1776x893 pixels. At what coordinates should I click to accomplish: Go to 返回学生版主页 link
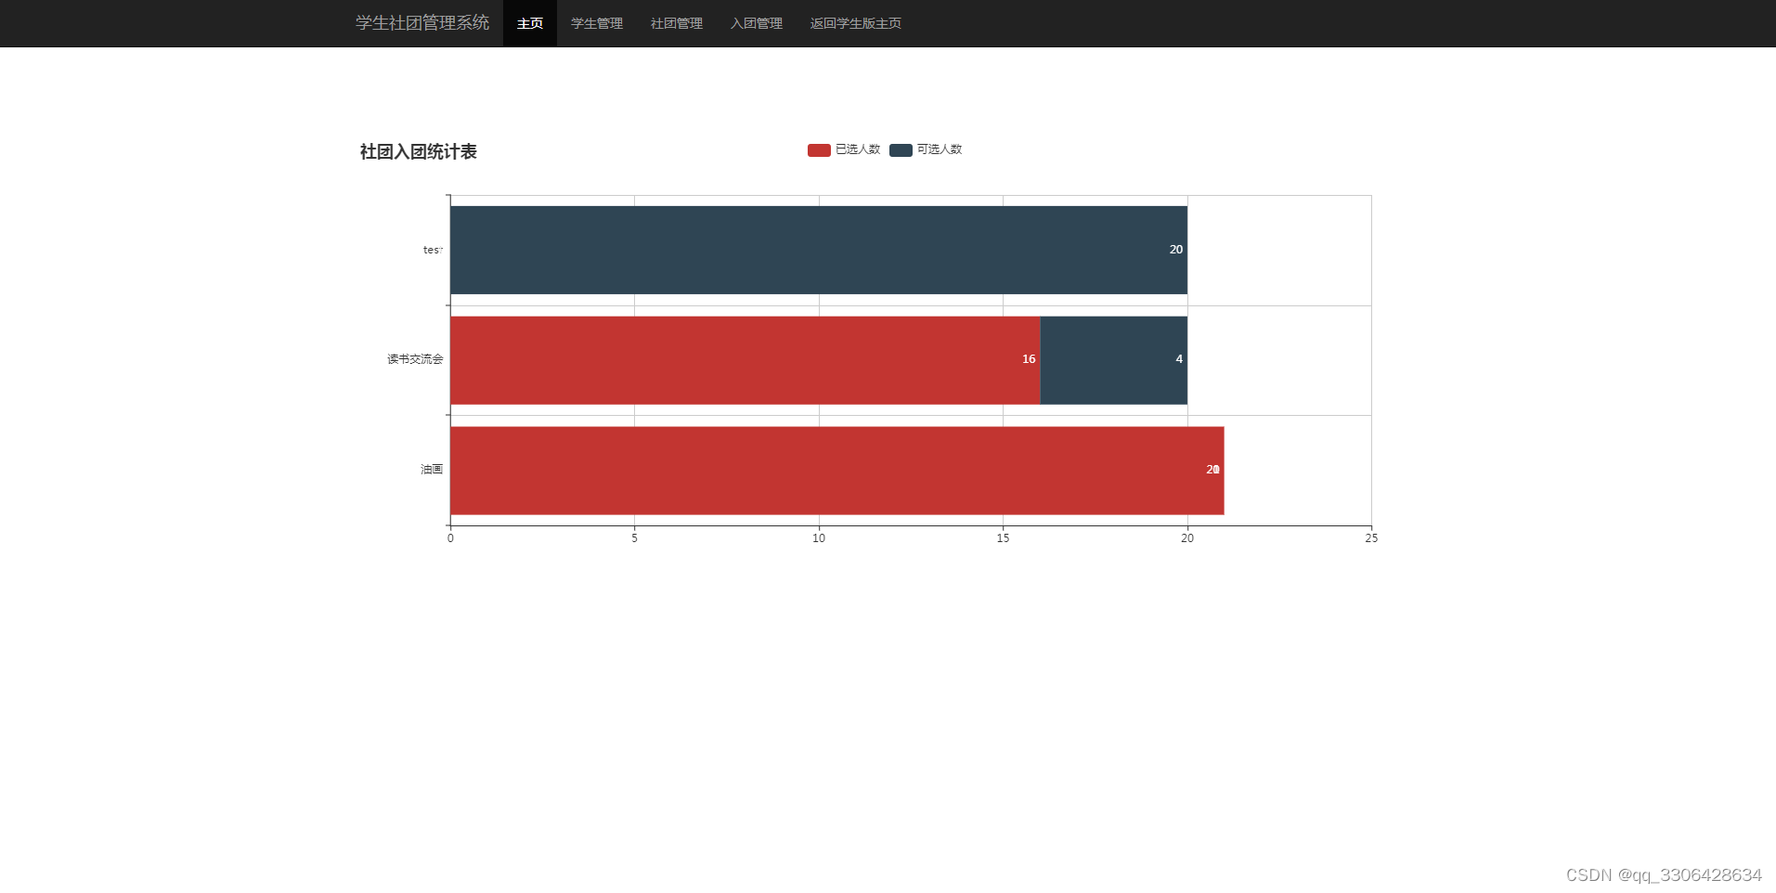[x=856, y=23]
